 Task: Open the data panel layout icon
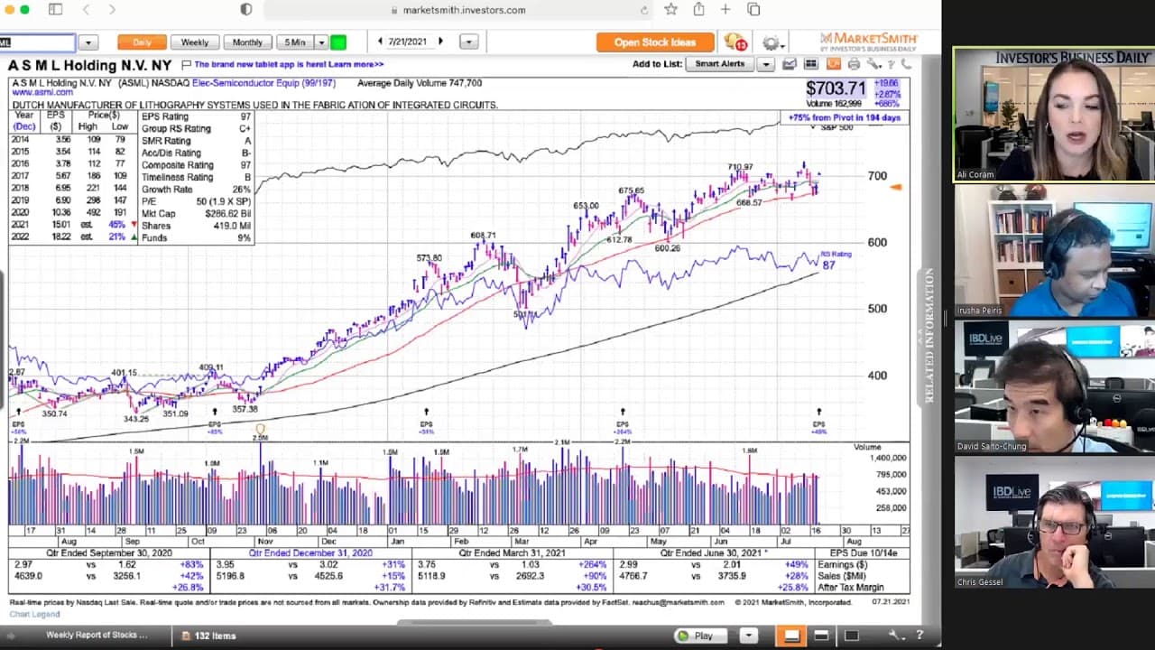810,64
